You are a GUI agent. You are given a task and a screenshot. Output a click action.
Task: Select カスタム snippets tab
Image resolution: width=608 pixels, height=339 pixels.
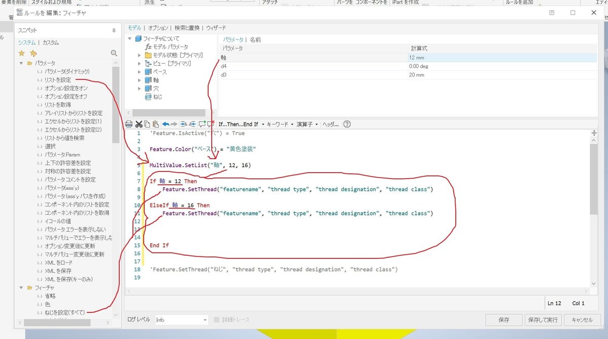[50, 43]
